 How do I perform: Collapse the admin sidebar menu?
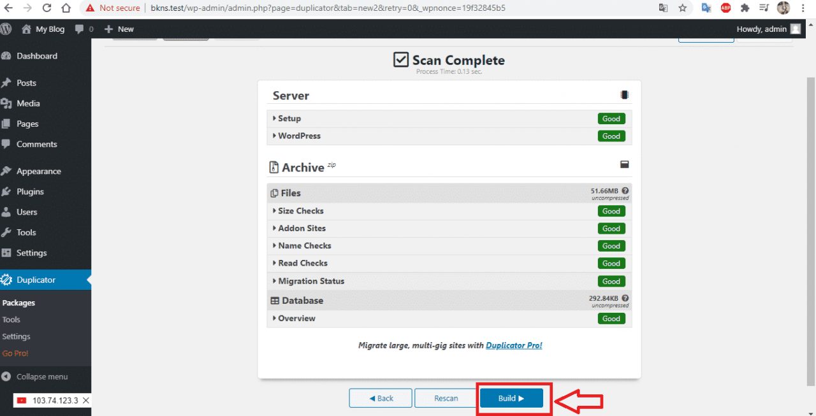(x=36, y=377)
